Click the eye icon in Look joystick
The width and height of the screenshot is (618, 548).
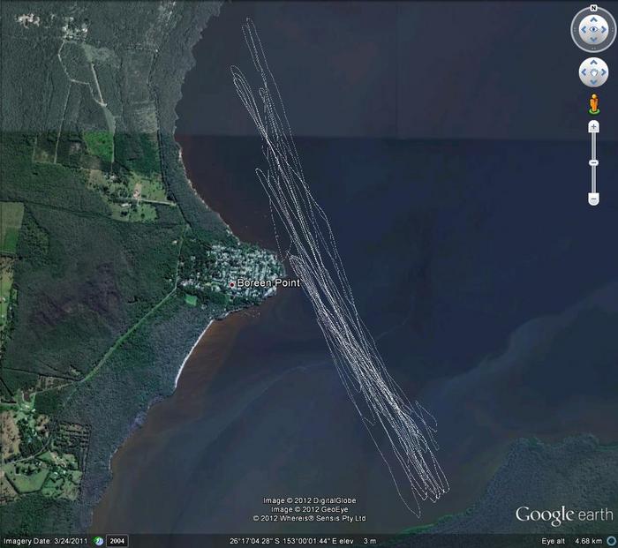[593, 31]
